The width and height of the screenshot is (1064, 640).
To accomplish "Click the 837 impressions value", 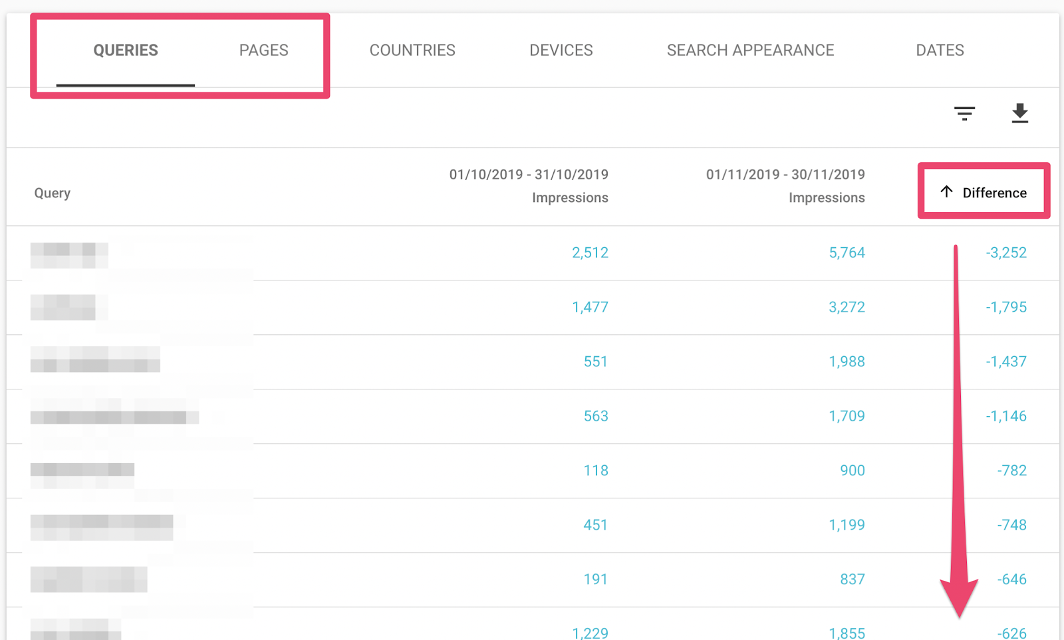I will click(853, 580).
